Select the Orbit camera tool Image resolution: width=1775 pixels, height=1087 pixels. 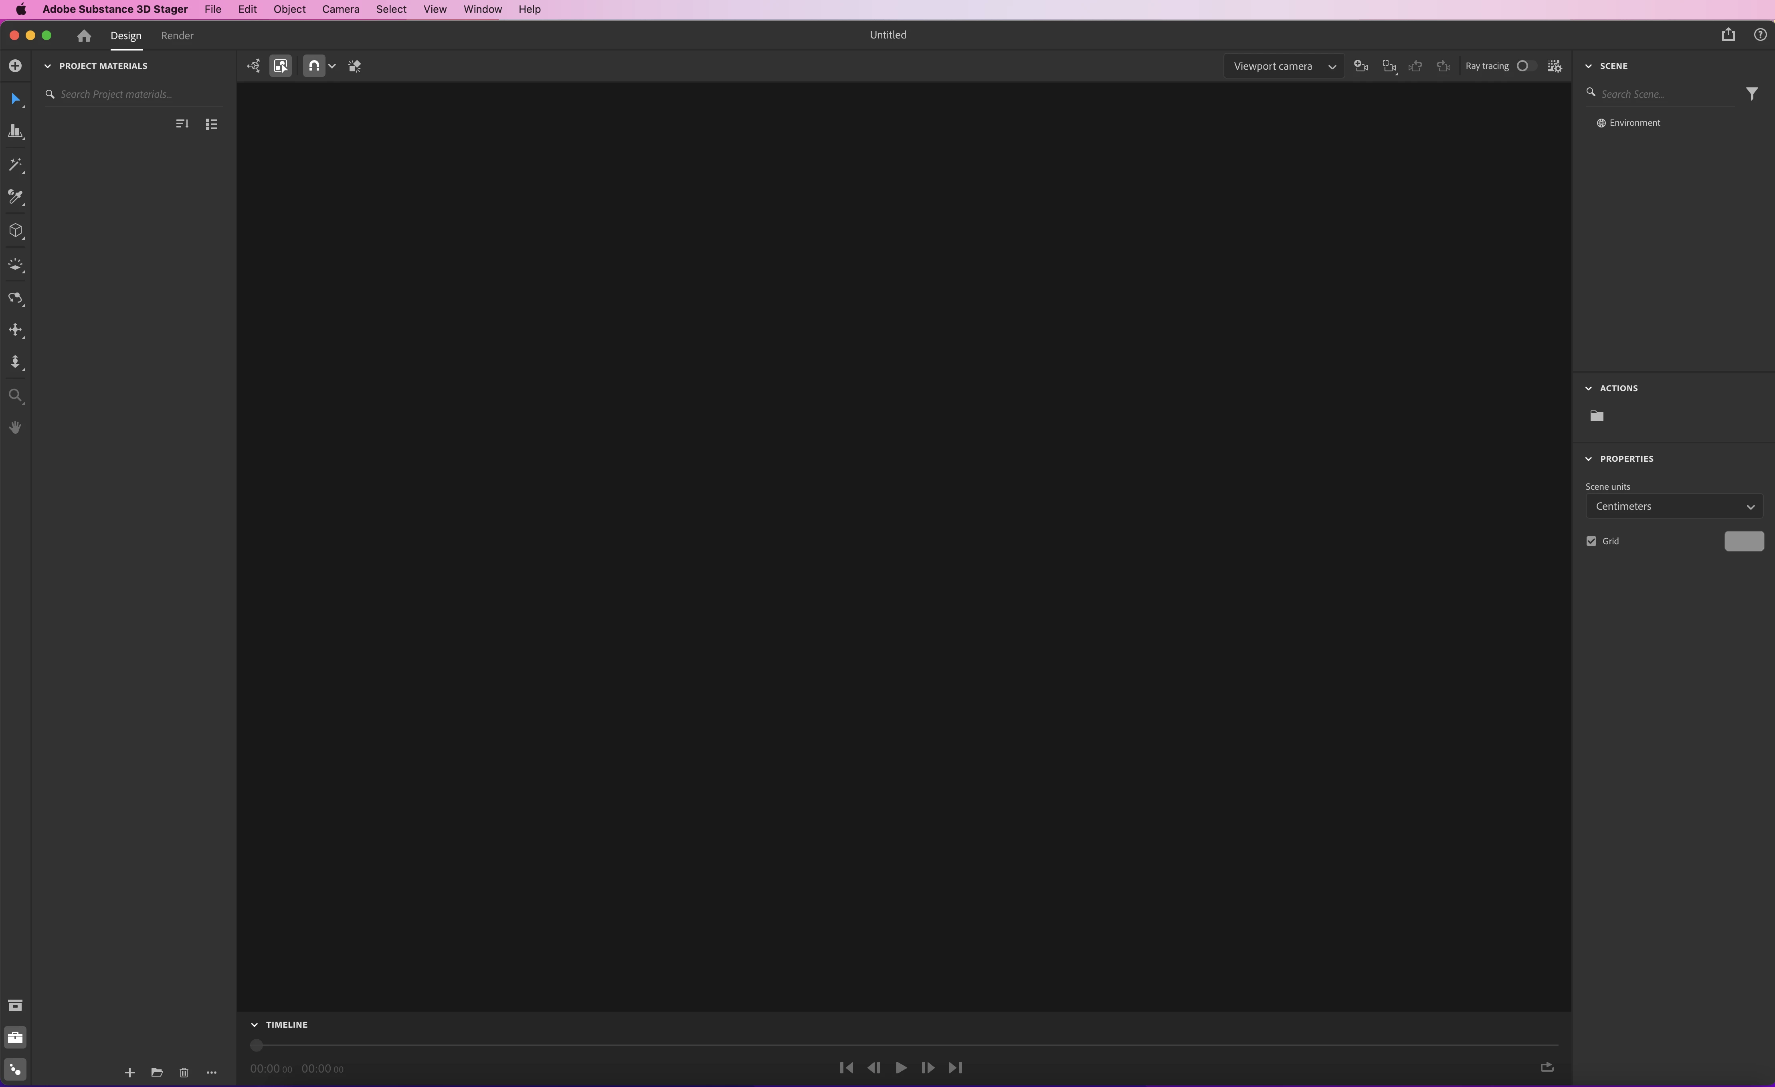(x=15, y=298)
